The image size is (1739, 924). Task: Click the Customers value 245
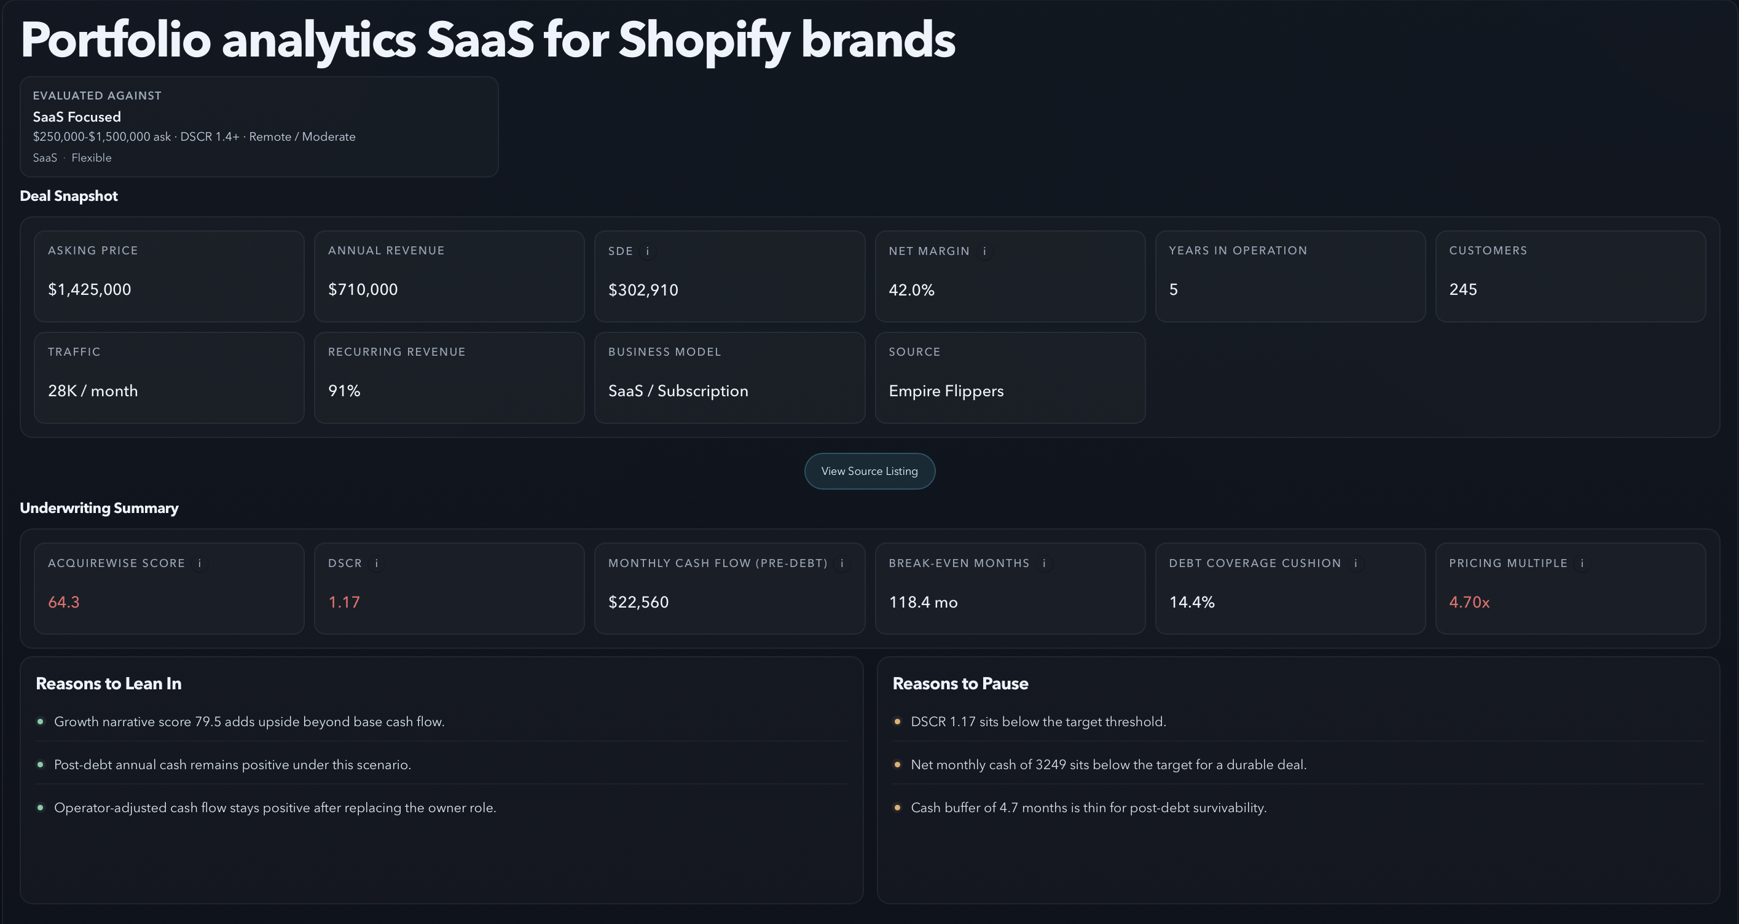point(1463,289)
